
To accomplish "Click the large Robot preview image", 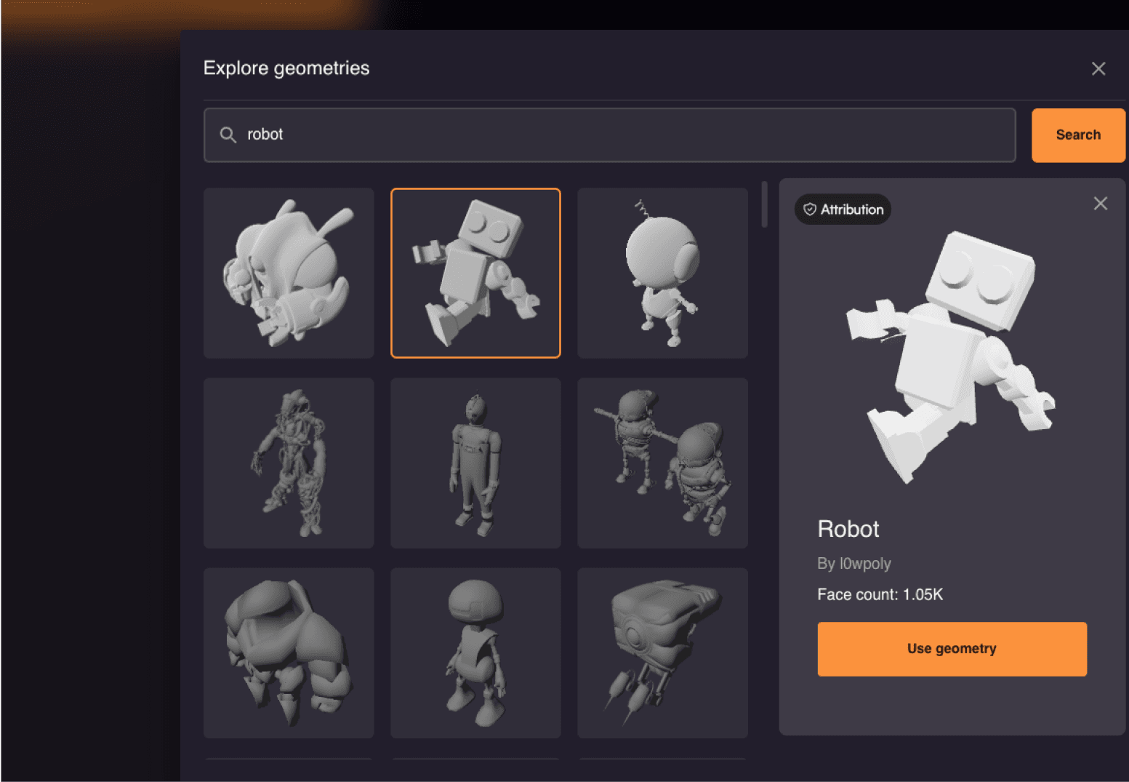I will click(x=951, y=356).
